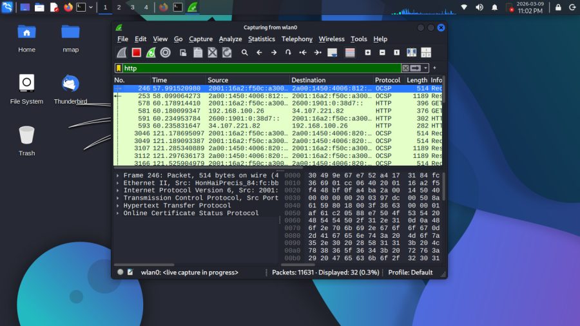Open the display filter history dropdown
This screenshot has height=326, width=580.
click(x=426, y=68)
